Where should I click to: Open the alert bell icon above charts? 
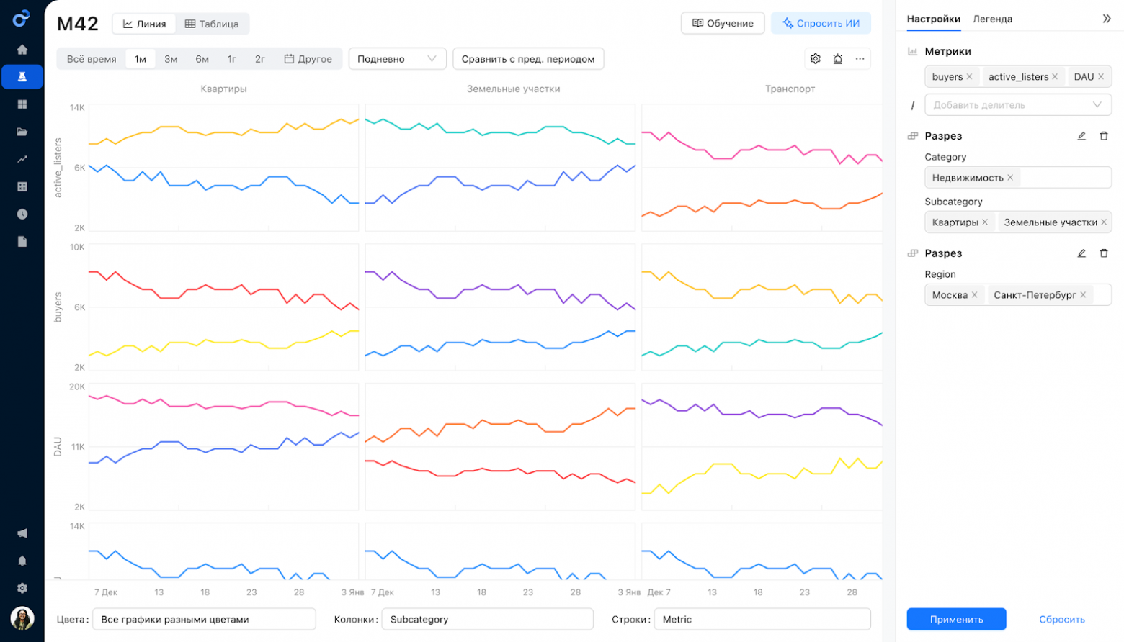tap(838, 59)
